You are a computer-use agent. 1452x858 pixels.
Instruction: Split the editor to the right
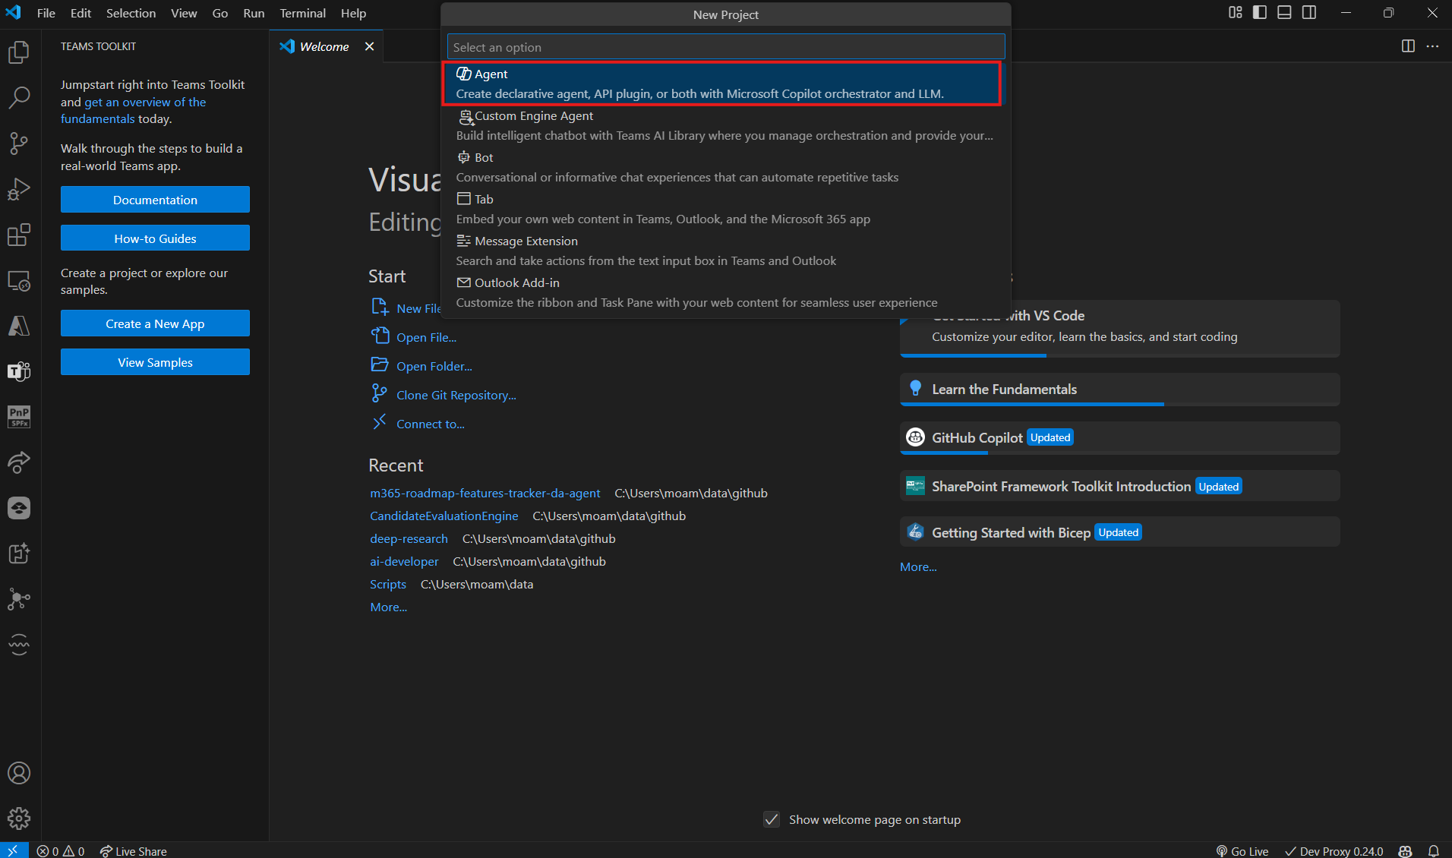(x=1408, y=46)
